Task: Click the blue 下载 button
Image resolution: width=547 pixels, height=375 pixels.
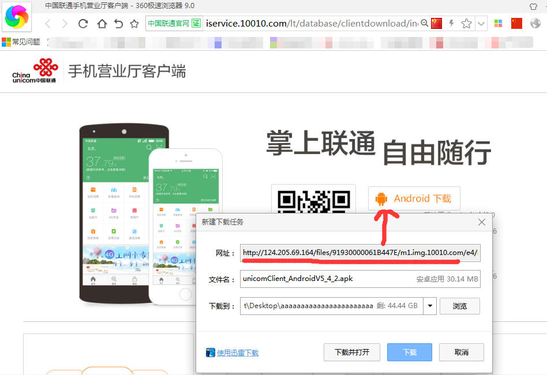Action: 410,352
